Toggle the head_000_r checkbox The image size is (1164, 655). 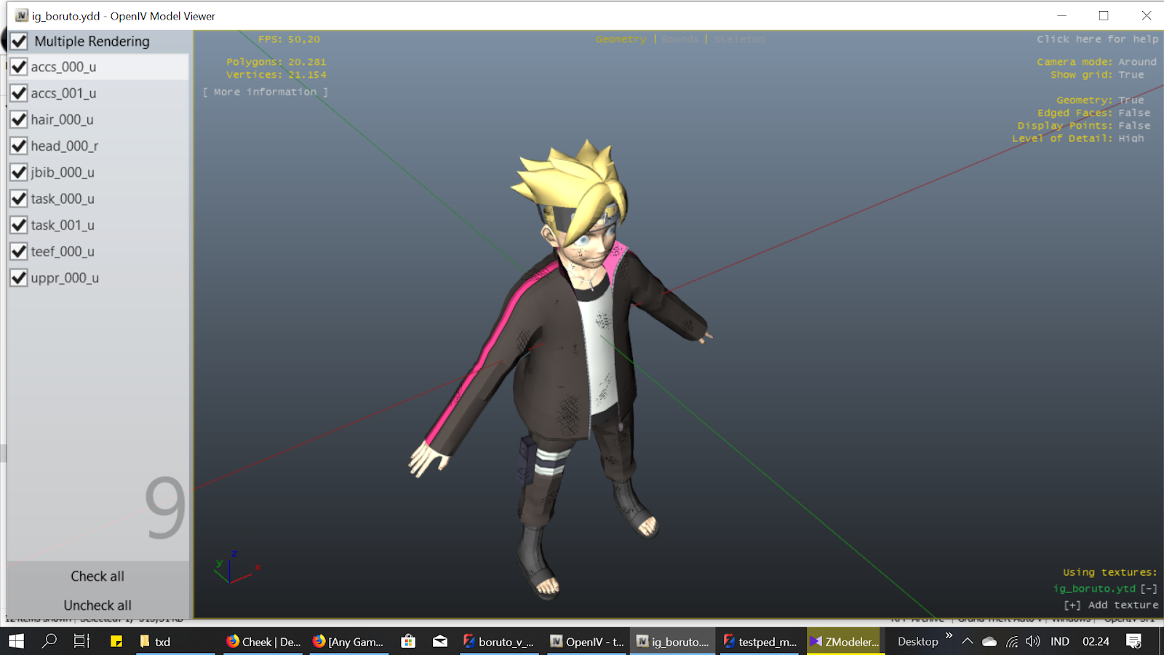coord(19,146)
